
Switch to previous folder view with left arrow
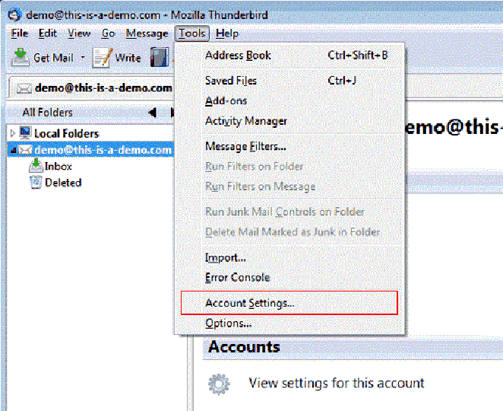153,113
